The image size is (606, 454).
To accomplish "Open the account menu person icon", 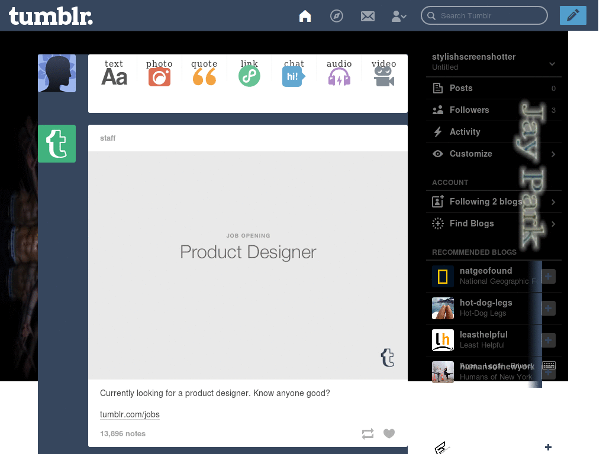I will pos(399,16).
